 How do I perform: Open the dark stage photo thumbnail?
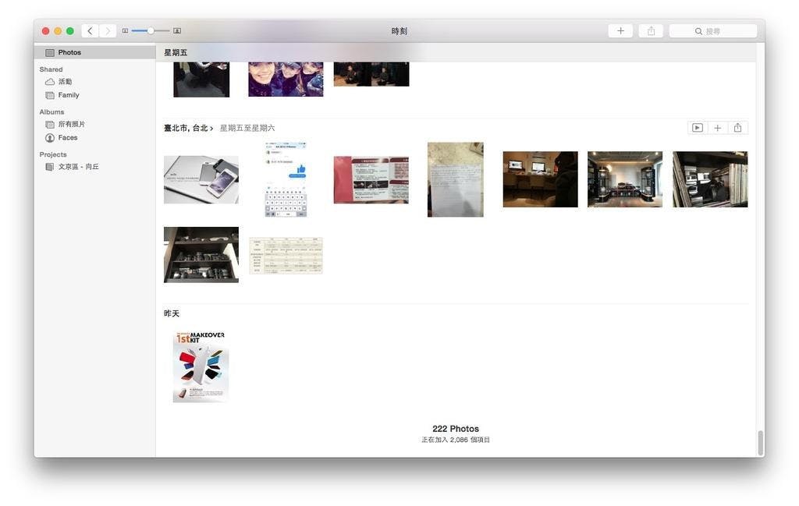point(371,74)
